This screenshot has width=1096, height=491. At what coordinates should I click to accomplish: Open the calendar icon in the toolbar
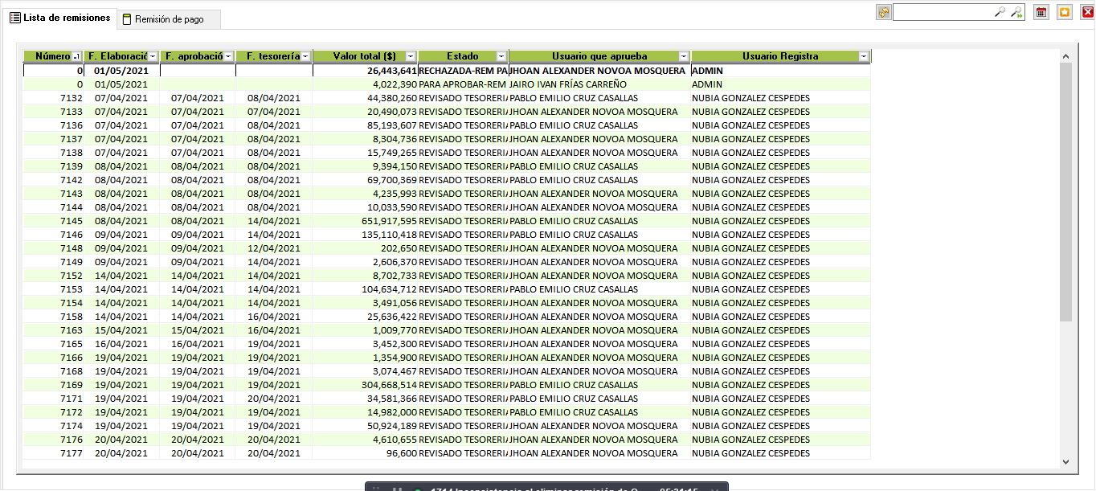tap(1041, 12)
